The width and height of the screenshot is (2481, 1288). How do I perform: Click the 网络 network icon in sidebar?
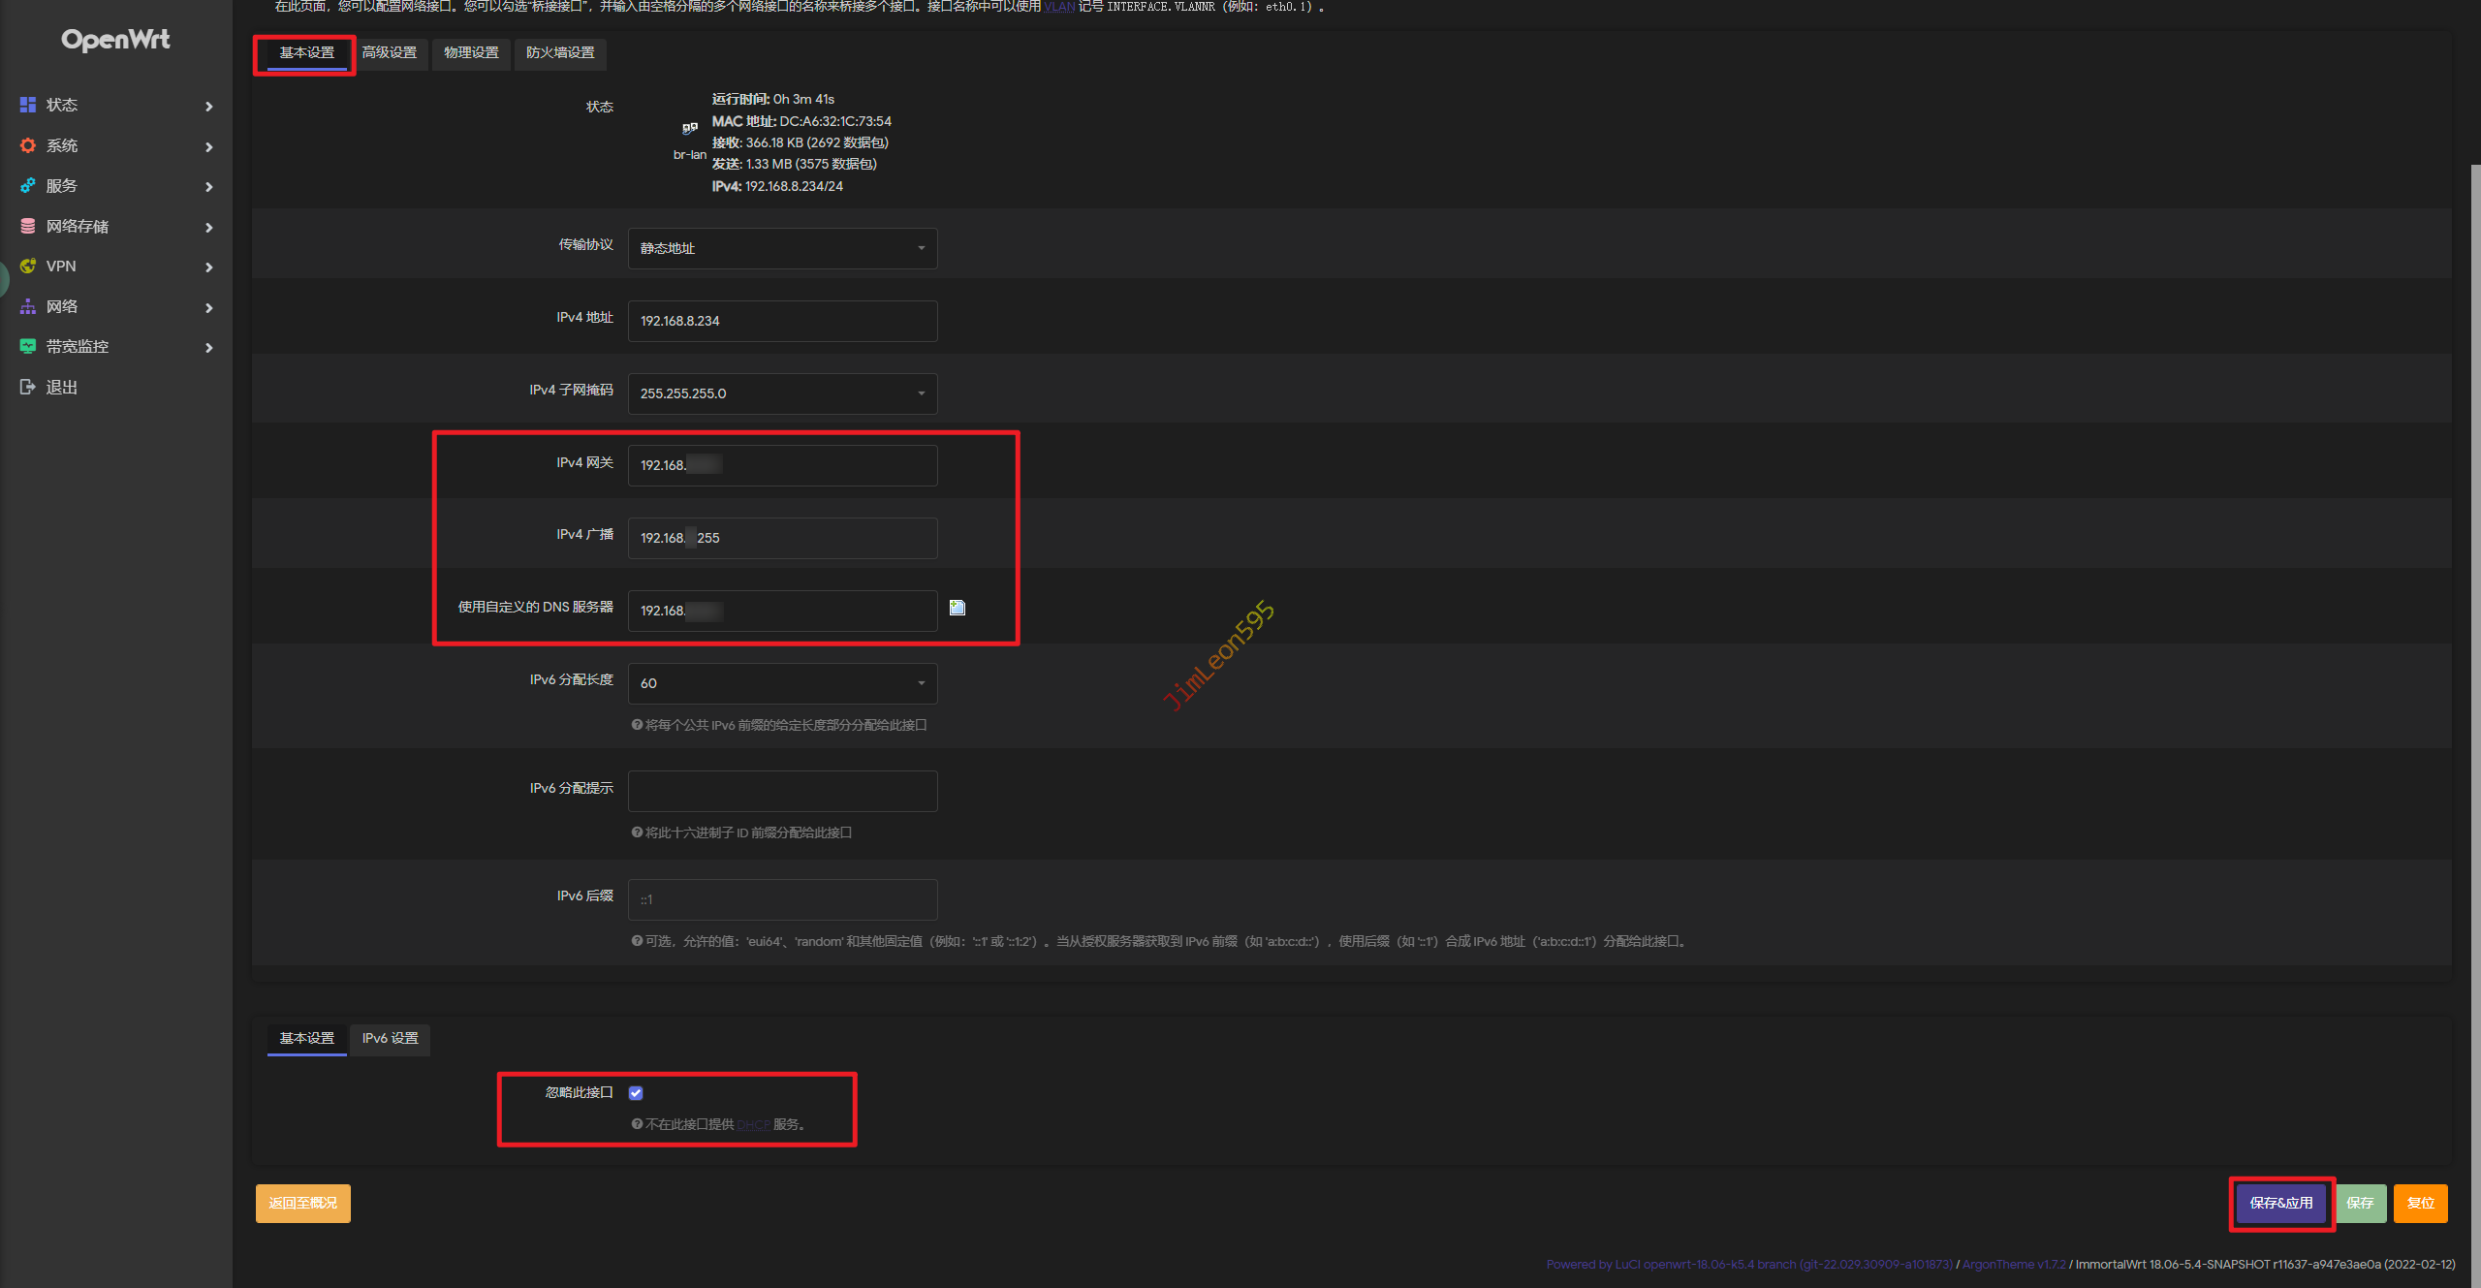point(28,306)
